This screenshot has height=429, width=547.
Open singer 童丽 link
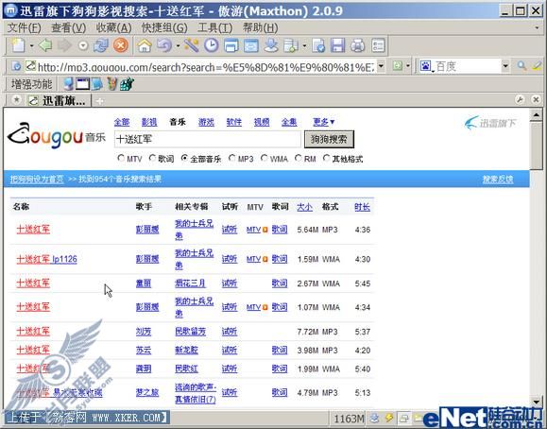144,283
